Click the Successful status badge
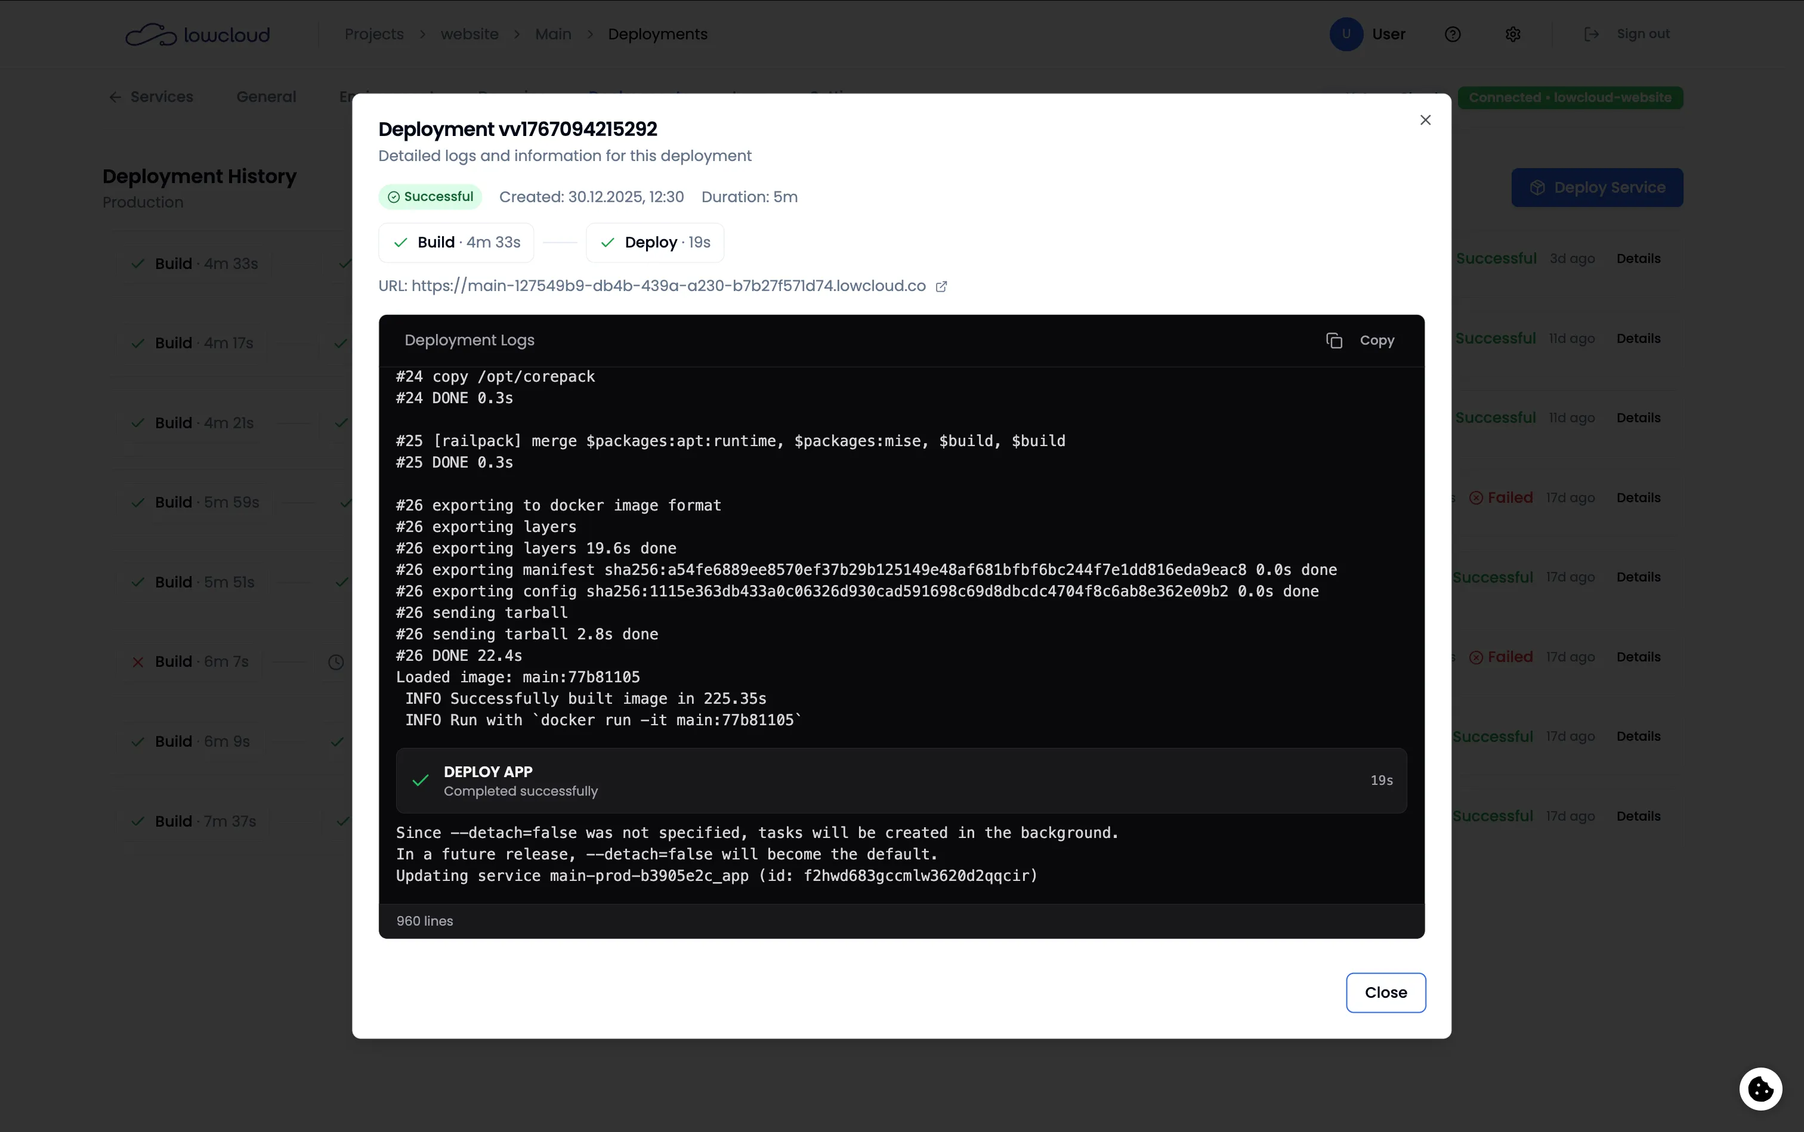The height and width of the screenshot is (1132, 1804). (431, 197)
